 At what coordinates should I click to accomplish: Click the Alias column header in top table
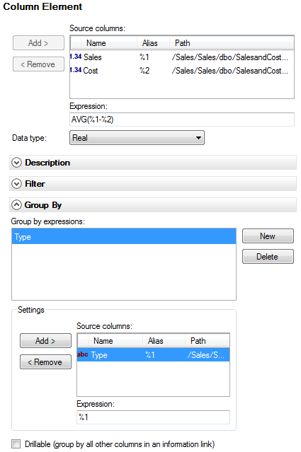153,43
